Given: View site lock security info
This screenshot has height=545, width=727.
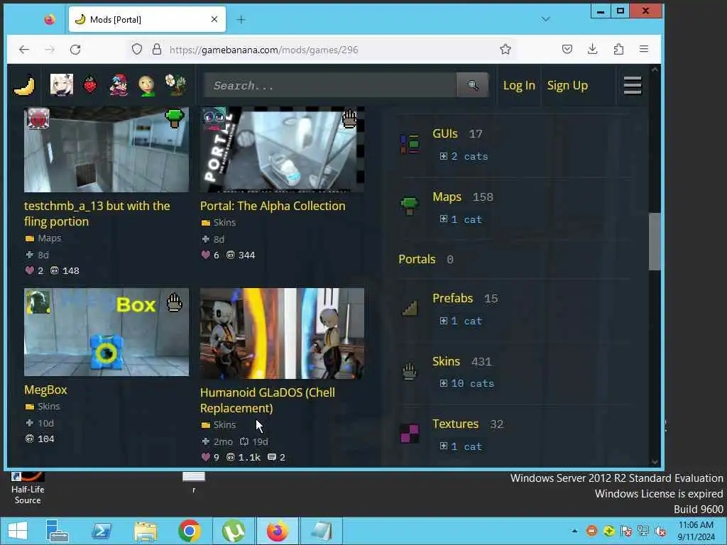Looking at the screenshot, I should point(157,50).
